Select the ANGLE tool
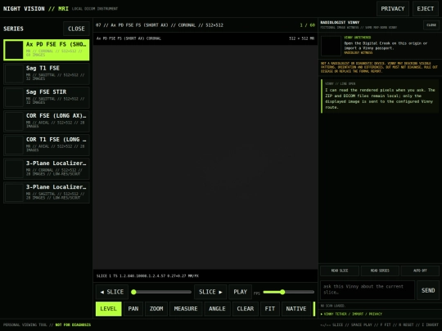 coord(217,309)
